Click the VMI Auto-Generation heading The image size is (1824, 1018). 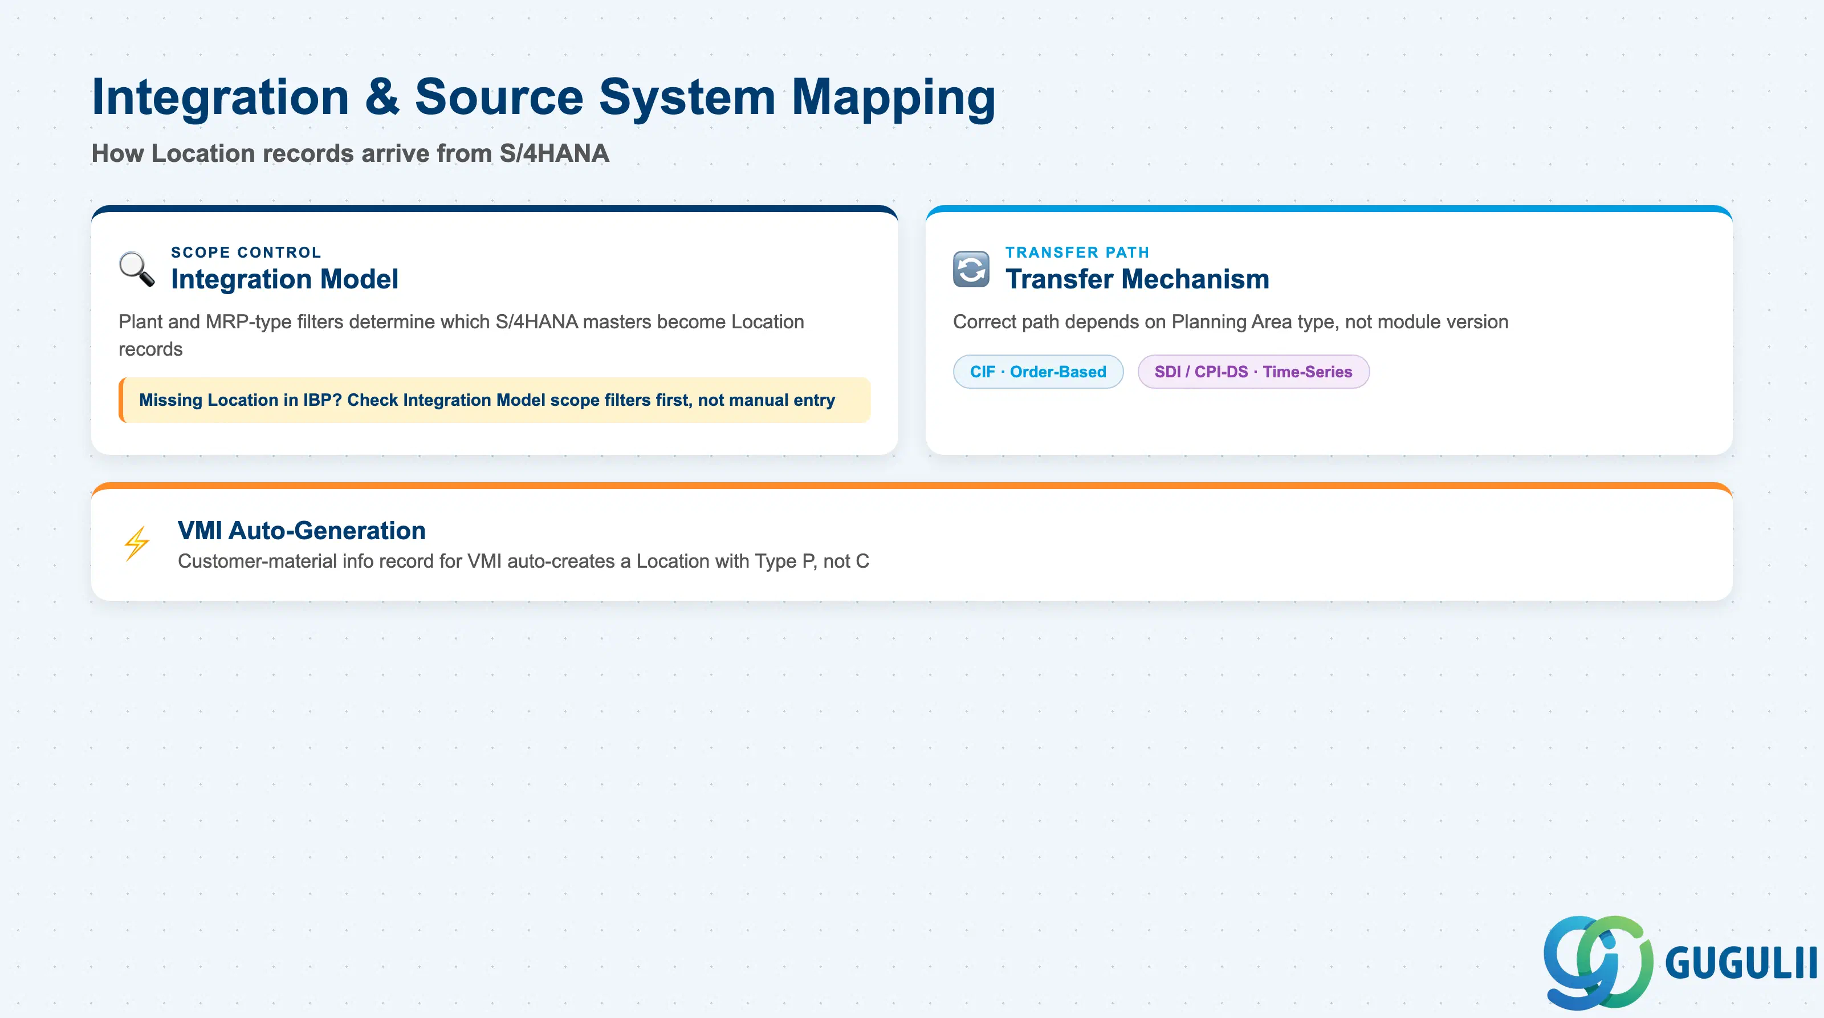pyautogui.click(x=302, y=530)
